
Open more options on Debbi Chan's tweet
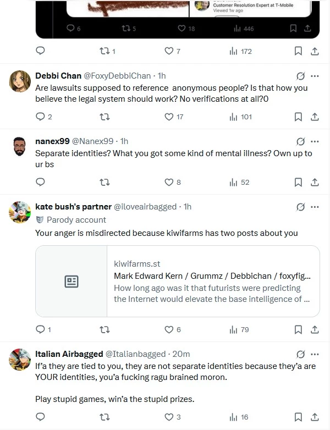coord(315,76)
